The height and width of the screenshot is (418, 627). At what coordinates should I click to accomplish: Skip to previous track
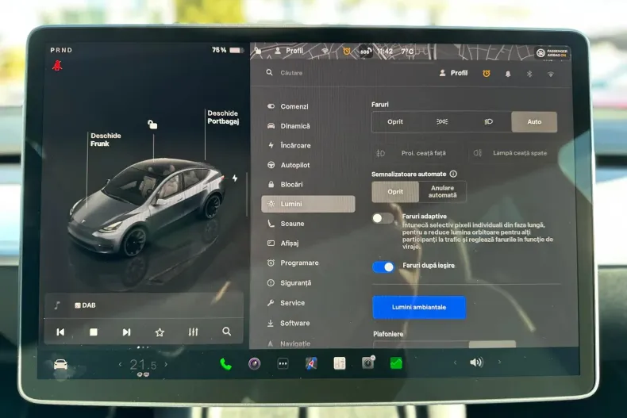(x=60, y=332)
